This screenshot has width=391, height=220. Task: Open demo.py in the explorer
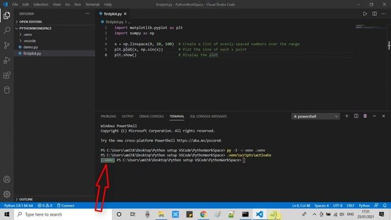coord(54,47)
